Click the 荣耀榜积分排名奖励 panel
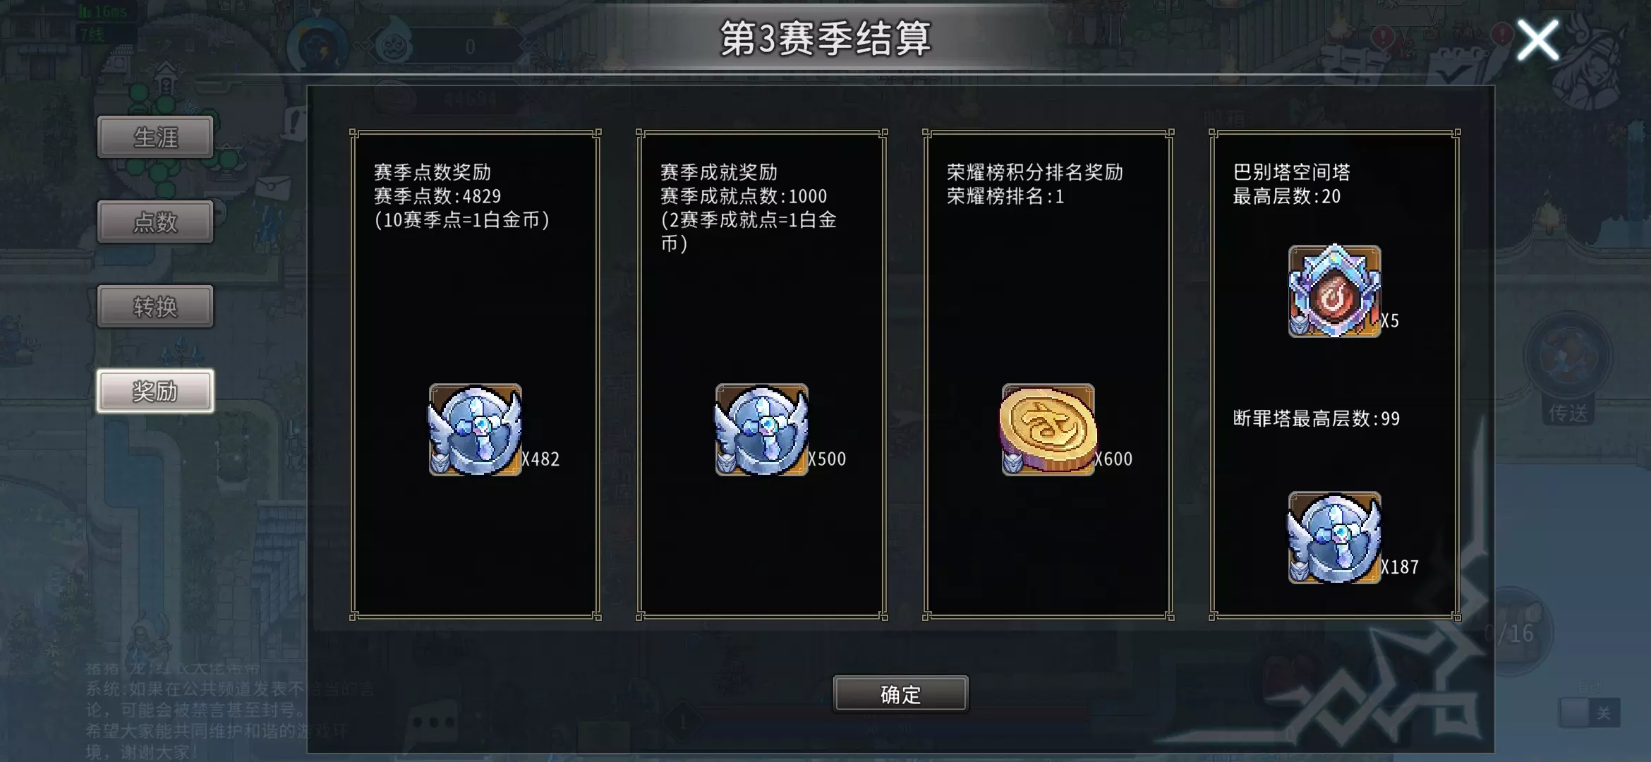This screenshot has height=762, width=1651. [x=1048, y=375]
